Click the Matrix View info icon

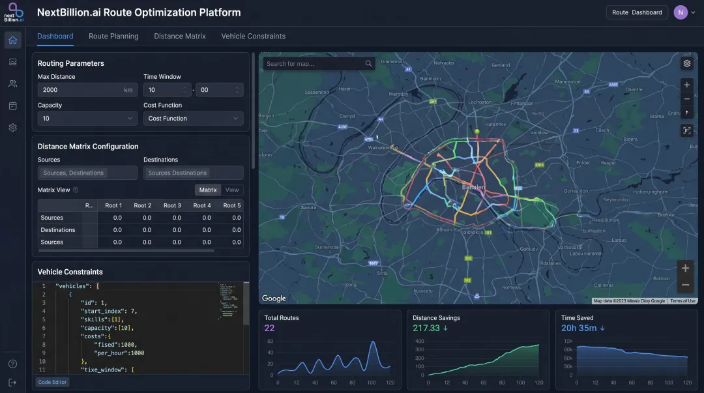(x=76, y=190)
